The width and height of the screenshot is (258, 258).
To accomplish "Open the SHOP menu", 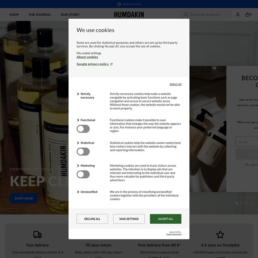I will (x=14, y=14).
